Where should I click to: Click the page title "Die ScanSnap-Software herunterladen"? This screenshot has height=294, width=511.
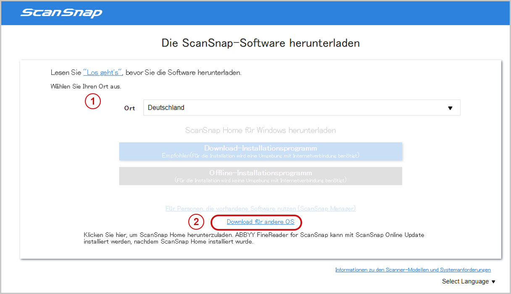(261, 43)
